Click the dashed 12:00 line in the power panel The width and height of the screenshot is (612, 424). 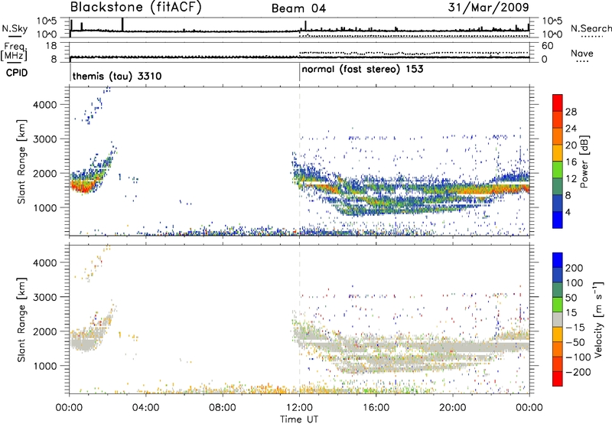point(299,161)
